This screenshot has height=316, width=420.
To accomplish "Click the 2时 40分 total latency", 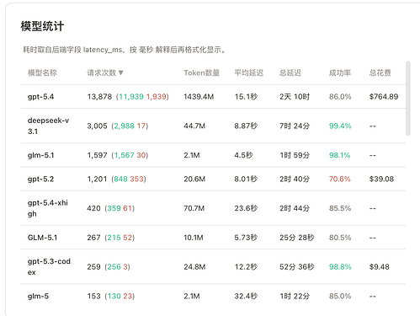I will (295, 179).
